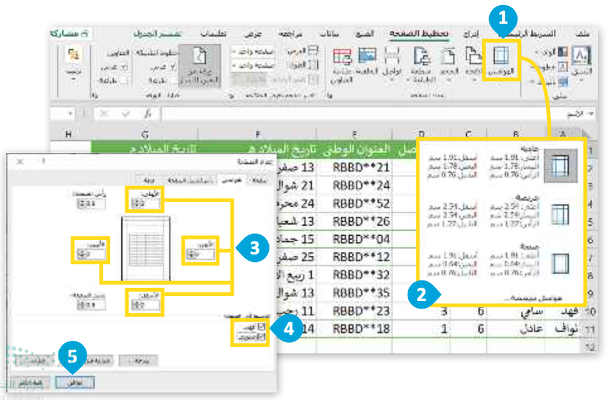Switch to the File (ملف) tab
The width and height of the screenshot is (608, 400).
[582, 34]
